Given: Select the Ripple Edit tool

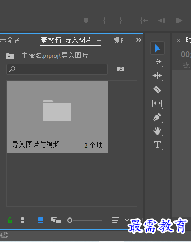Looking at the screenshot, I should [157, 76].
